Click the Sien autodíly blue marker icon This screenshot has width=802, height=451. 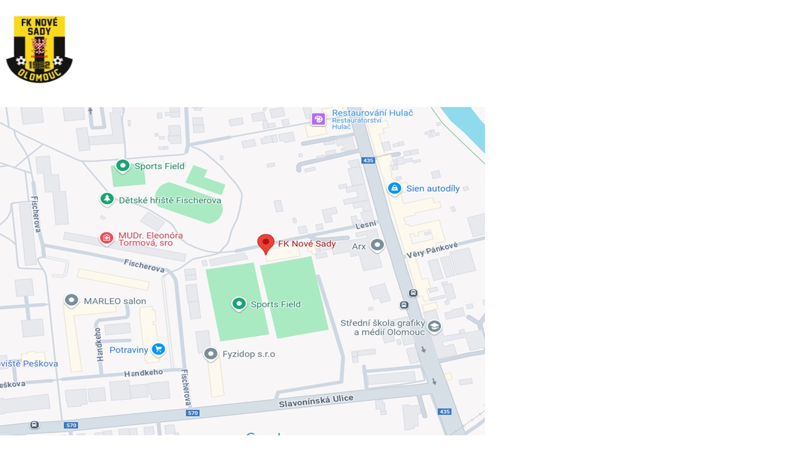tap(394, 189)
